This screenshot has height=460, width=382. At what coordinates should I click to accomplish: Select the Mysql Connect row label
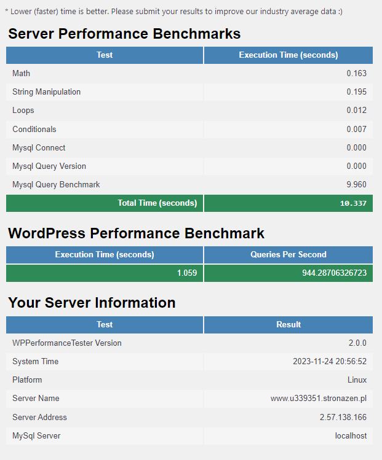[39, 147]
